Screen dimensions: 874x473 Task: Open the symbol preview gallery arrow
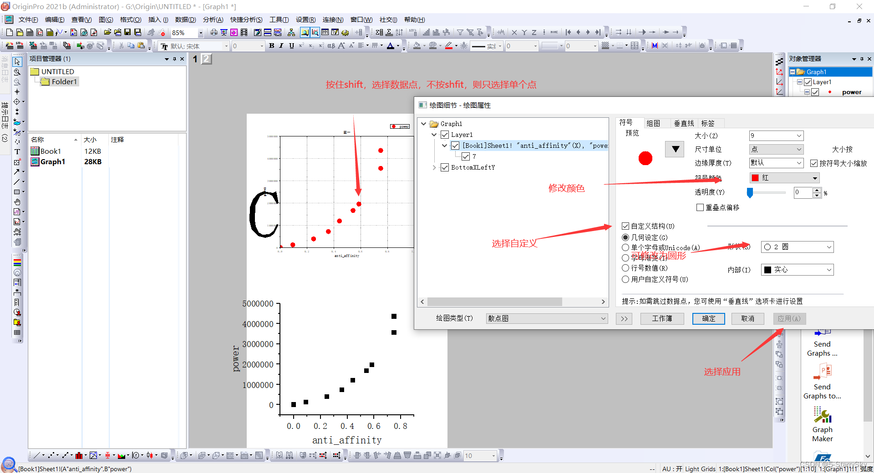tap(676, 149)
